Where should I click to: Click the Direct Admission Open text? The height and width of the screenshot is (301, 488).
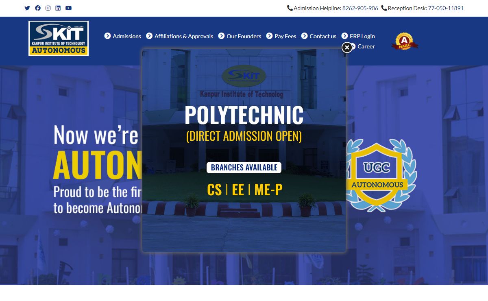(x=244, y=136)
